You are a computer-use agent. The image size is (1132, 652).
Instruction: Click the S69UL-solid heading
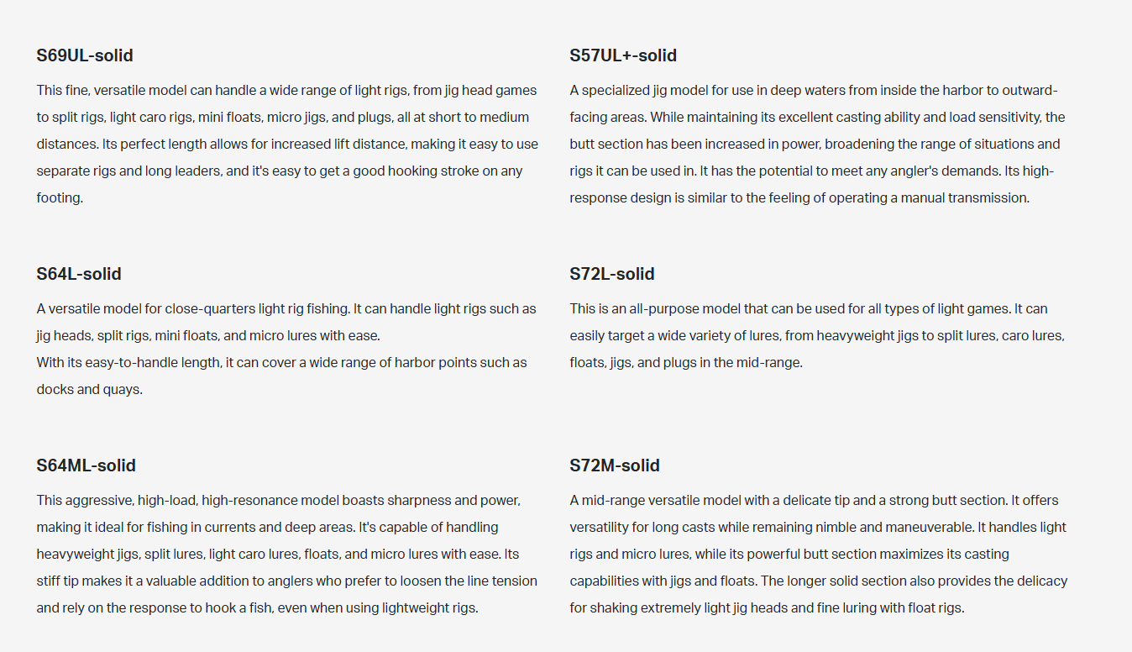tap(85, 56)
